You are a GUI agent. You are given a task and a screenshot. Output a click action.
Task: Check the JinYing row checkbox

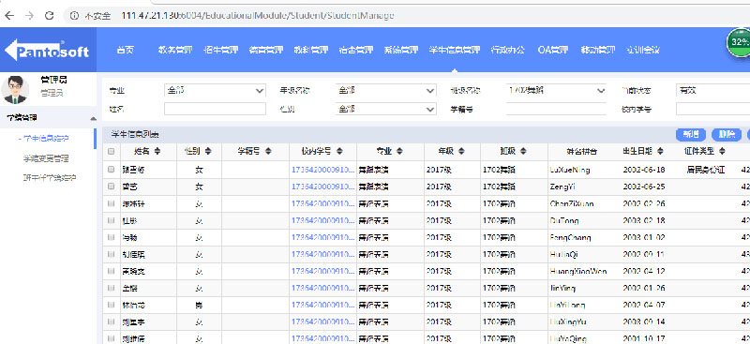click(111, 288)
